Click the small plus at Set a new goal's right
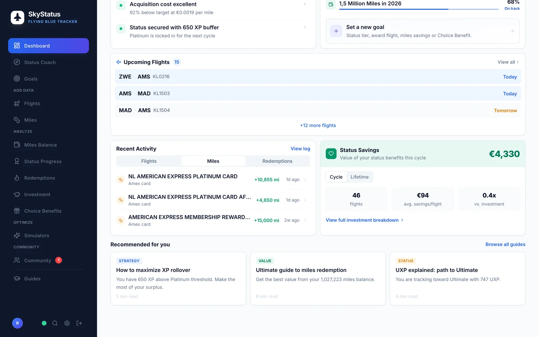The width and height of the screenshot is (539, 337). point(513,31)
